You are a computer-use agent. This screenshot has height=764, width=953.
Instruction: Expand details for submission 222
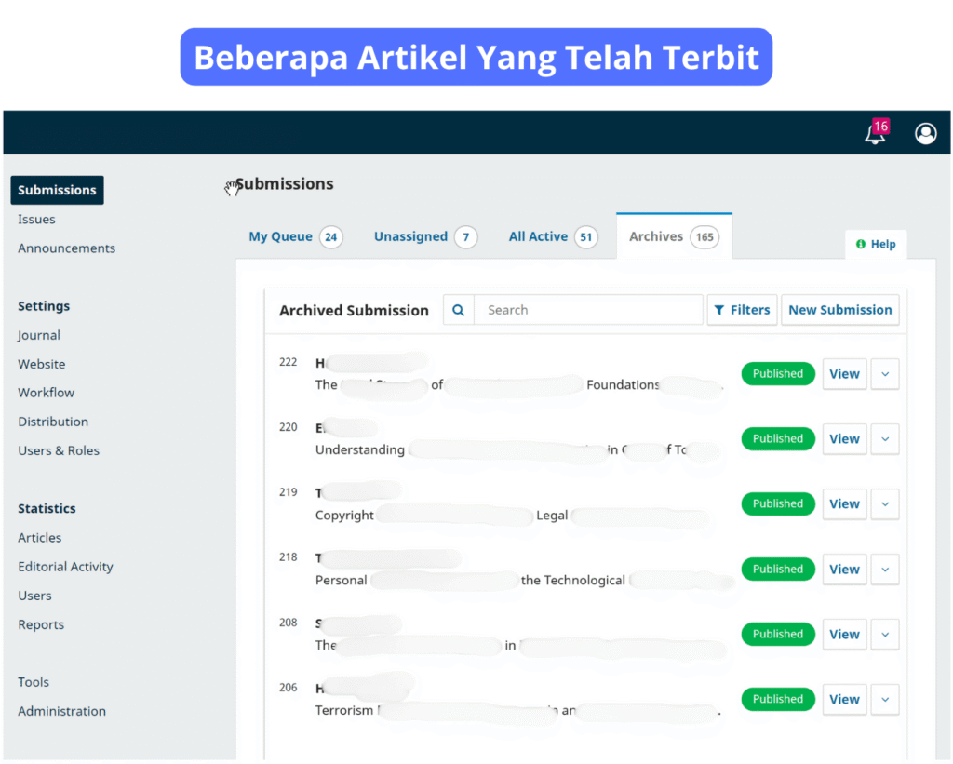click(x=885, y=374)
